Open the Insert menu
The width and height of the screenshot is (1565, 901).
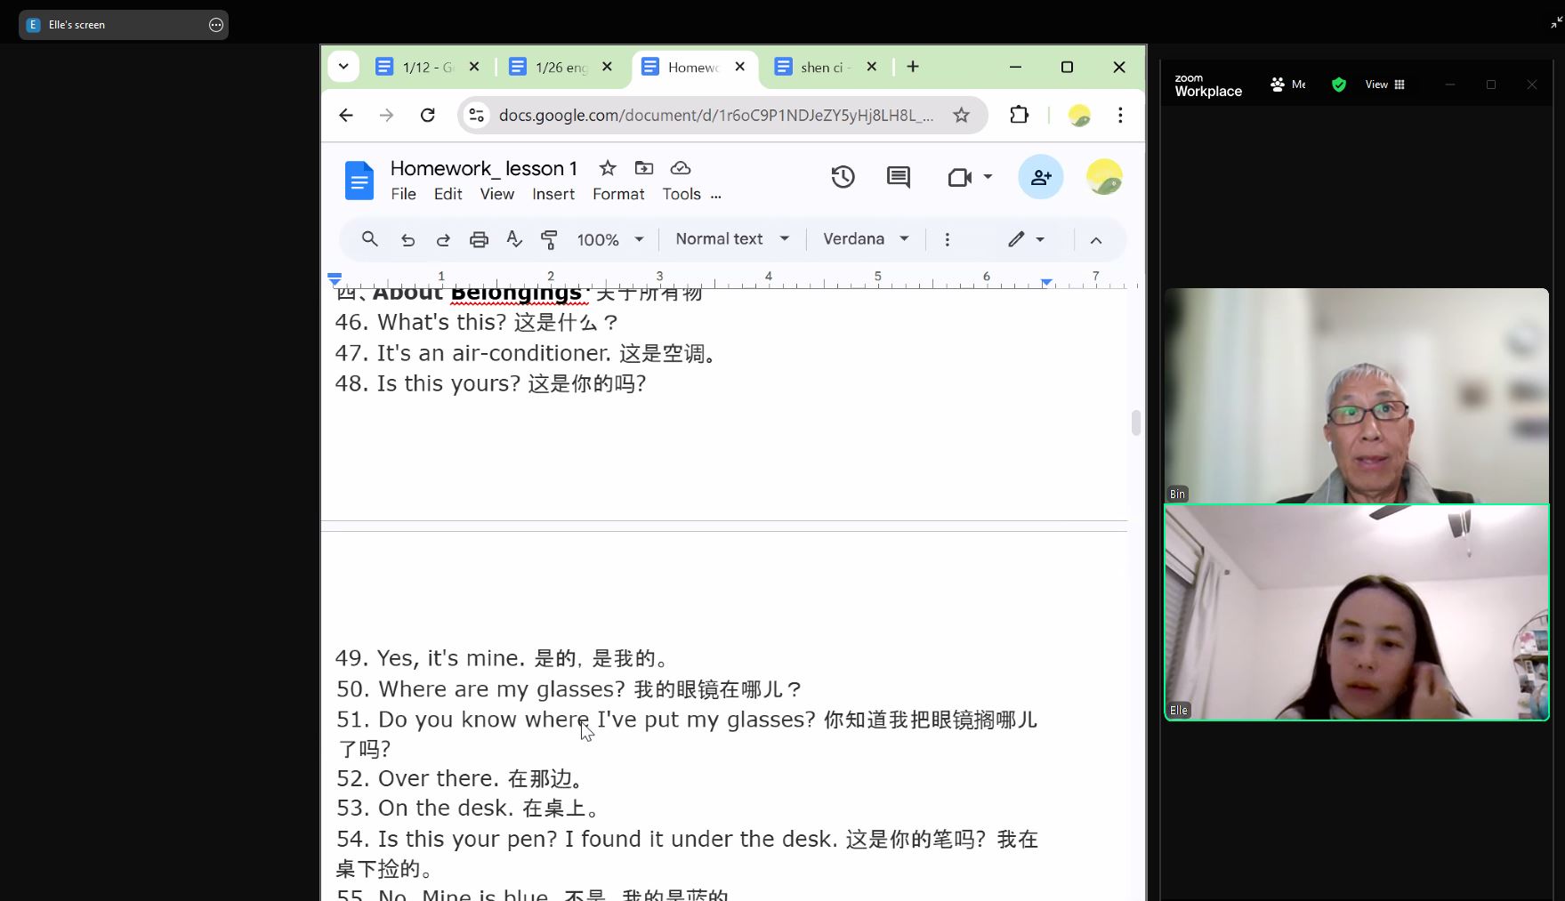553,194
